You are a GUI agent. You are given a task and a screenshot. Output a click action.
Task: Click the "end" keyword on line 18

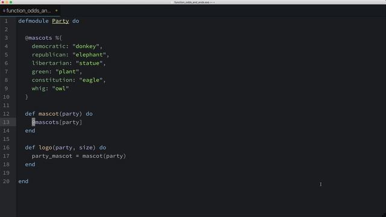[30, 165]
